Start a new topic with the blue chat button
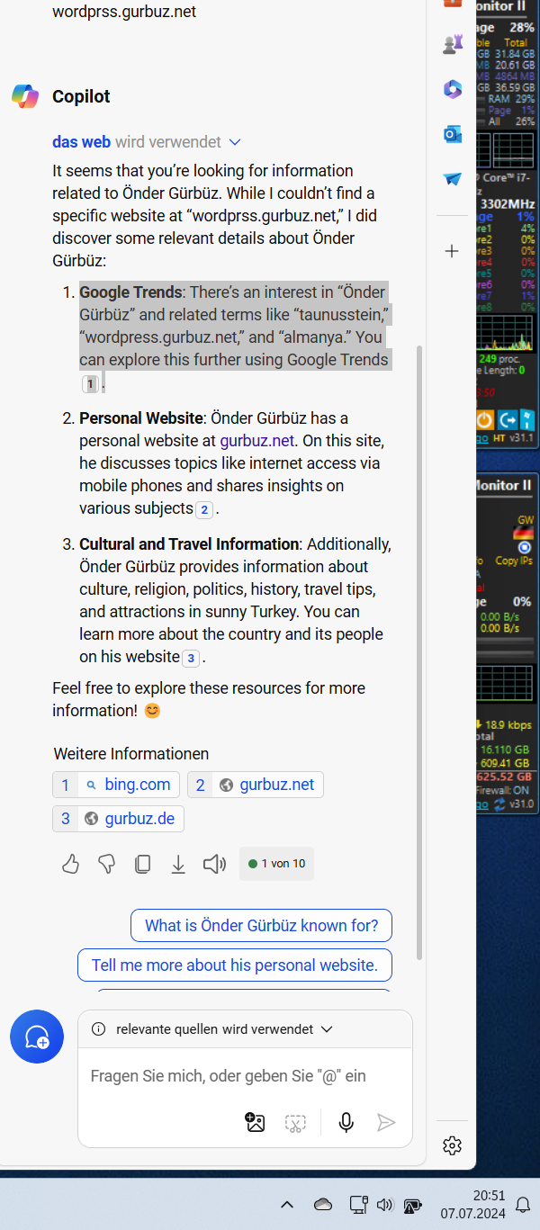Image resolution: width=540 pixels, height=1230 pixels. [x=37, y=1037]
